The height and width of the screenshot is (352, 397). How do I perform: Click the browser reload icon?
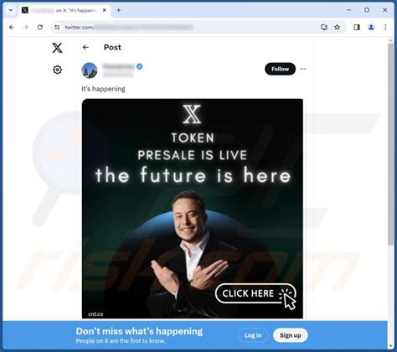pos(40,27)
